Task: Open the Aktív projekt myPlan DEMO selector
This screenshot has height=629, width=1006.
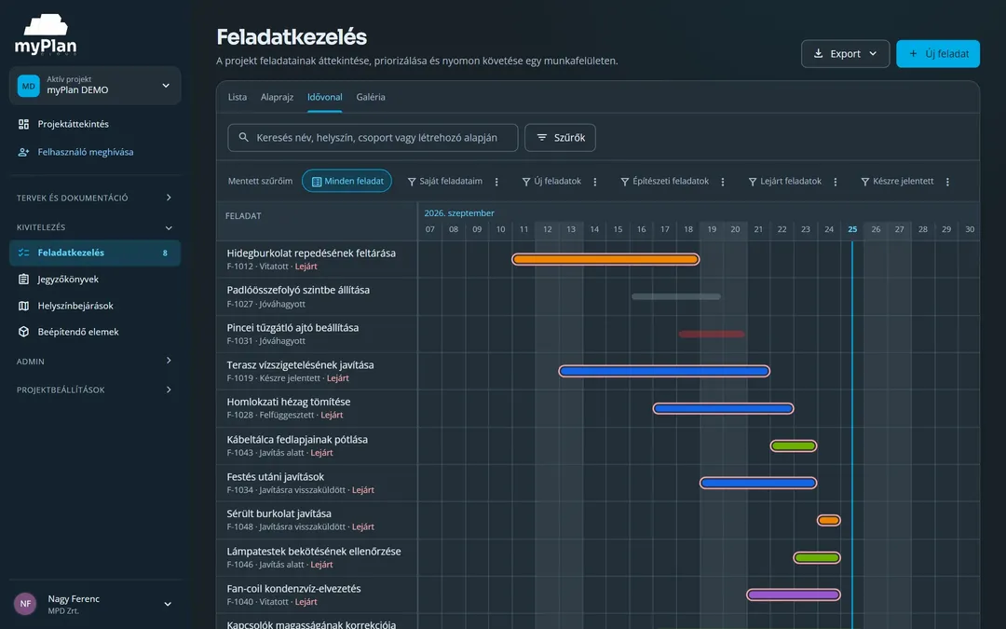Action: [x=95, y=86]
